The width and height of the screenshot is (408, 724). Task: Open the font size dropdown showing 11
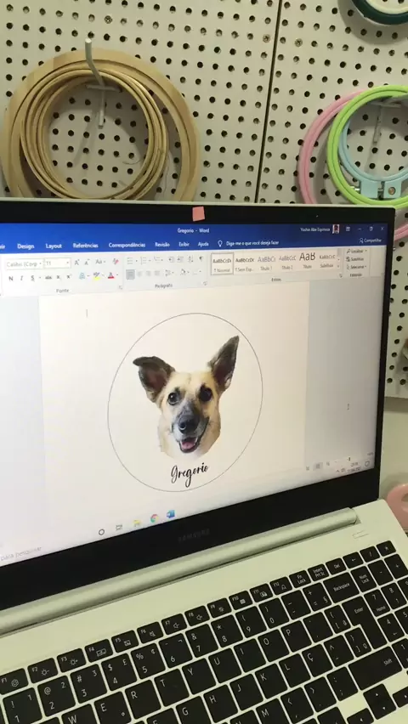(58, 263)
